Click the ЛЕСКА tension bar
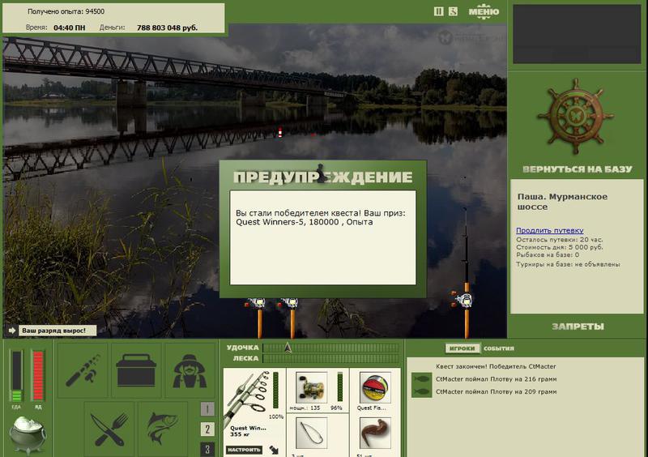 pos(331,359)
